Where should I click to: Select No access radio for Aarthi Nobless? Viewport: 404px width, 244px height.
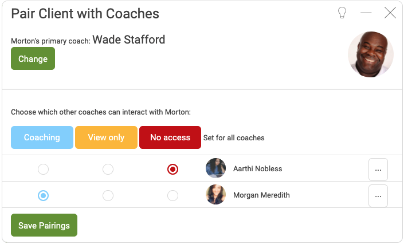(172, 170)
